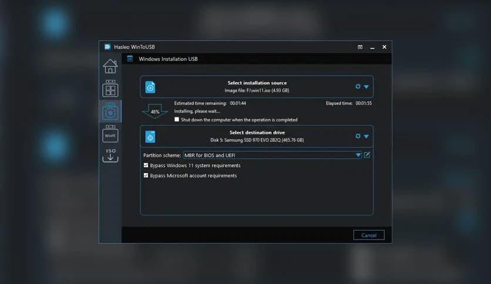
Task: Open the partition scheme edit icon
Action: [367, 155]
